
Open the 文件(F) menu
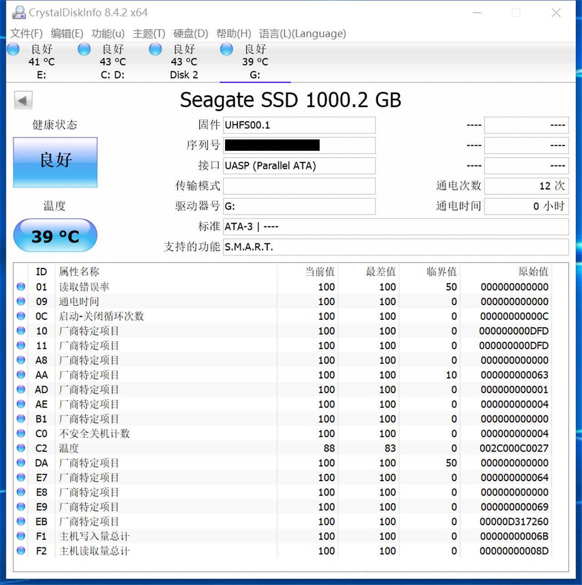[x=26, y=34]
